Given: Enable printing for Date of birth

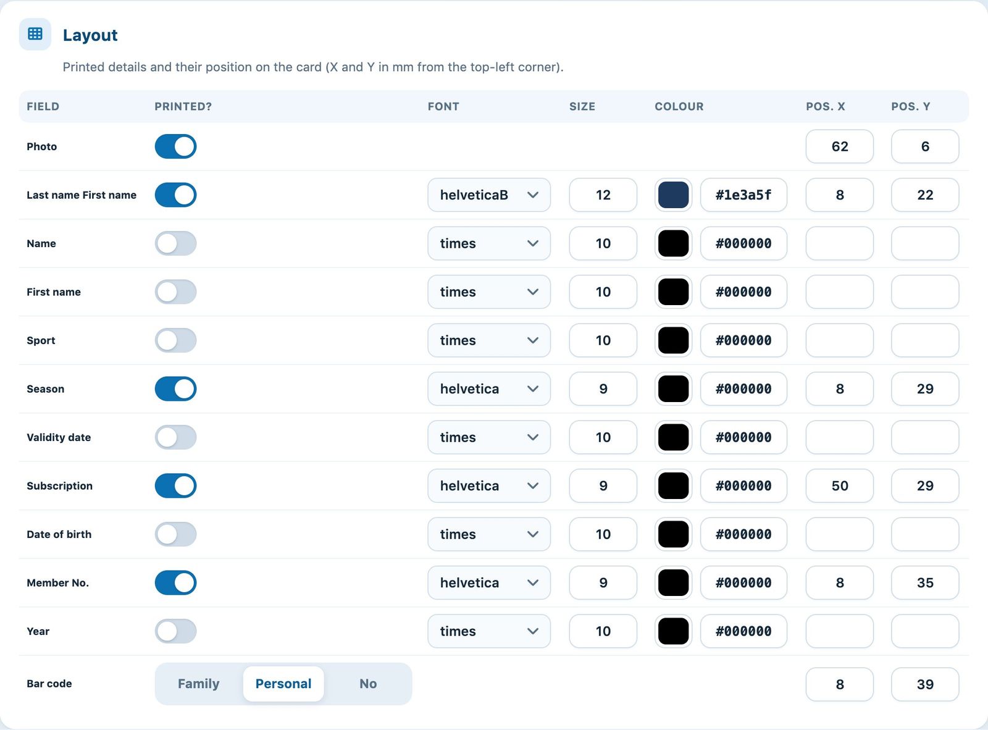Looking at the screenshot, I should tap(175, 534).
